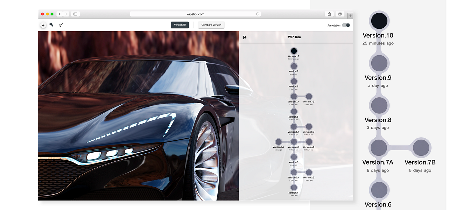Click the large "3 days ago" text
456x210 pixels.
[x=378, y=128]
